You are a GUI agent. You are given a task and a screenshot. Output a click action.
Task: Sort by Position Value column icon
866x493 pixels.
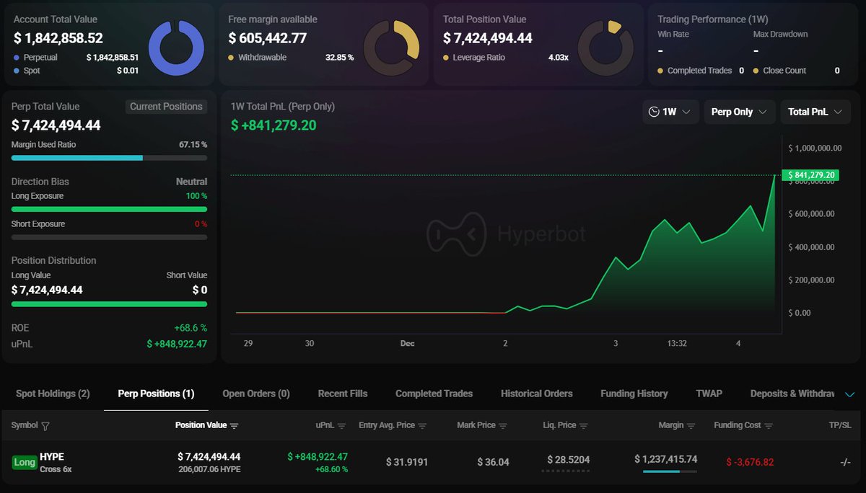(234, 426)
